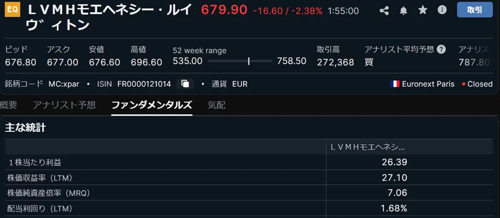
Task: Click the P/B value 7.06
Action: (397, 193)
